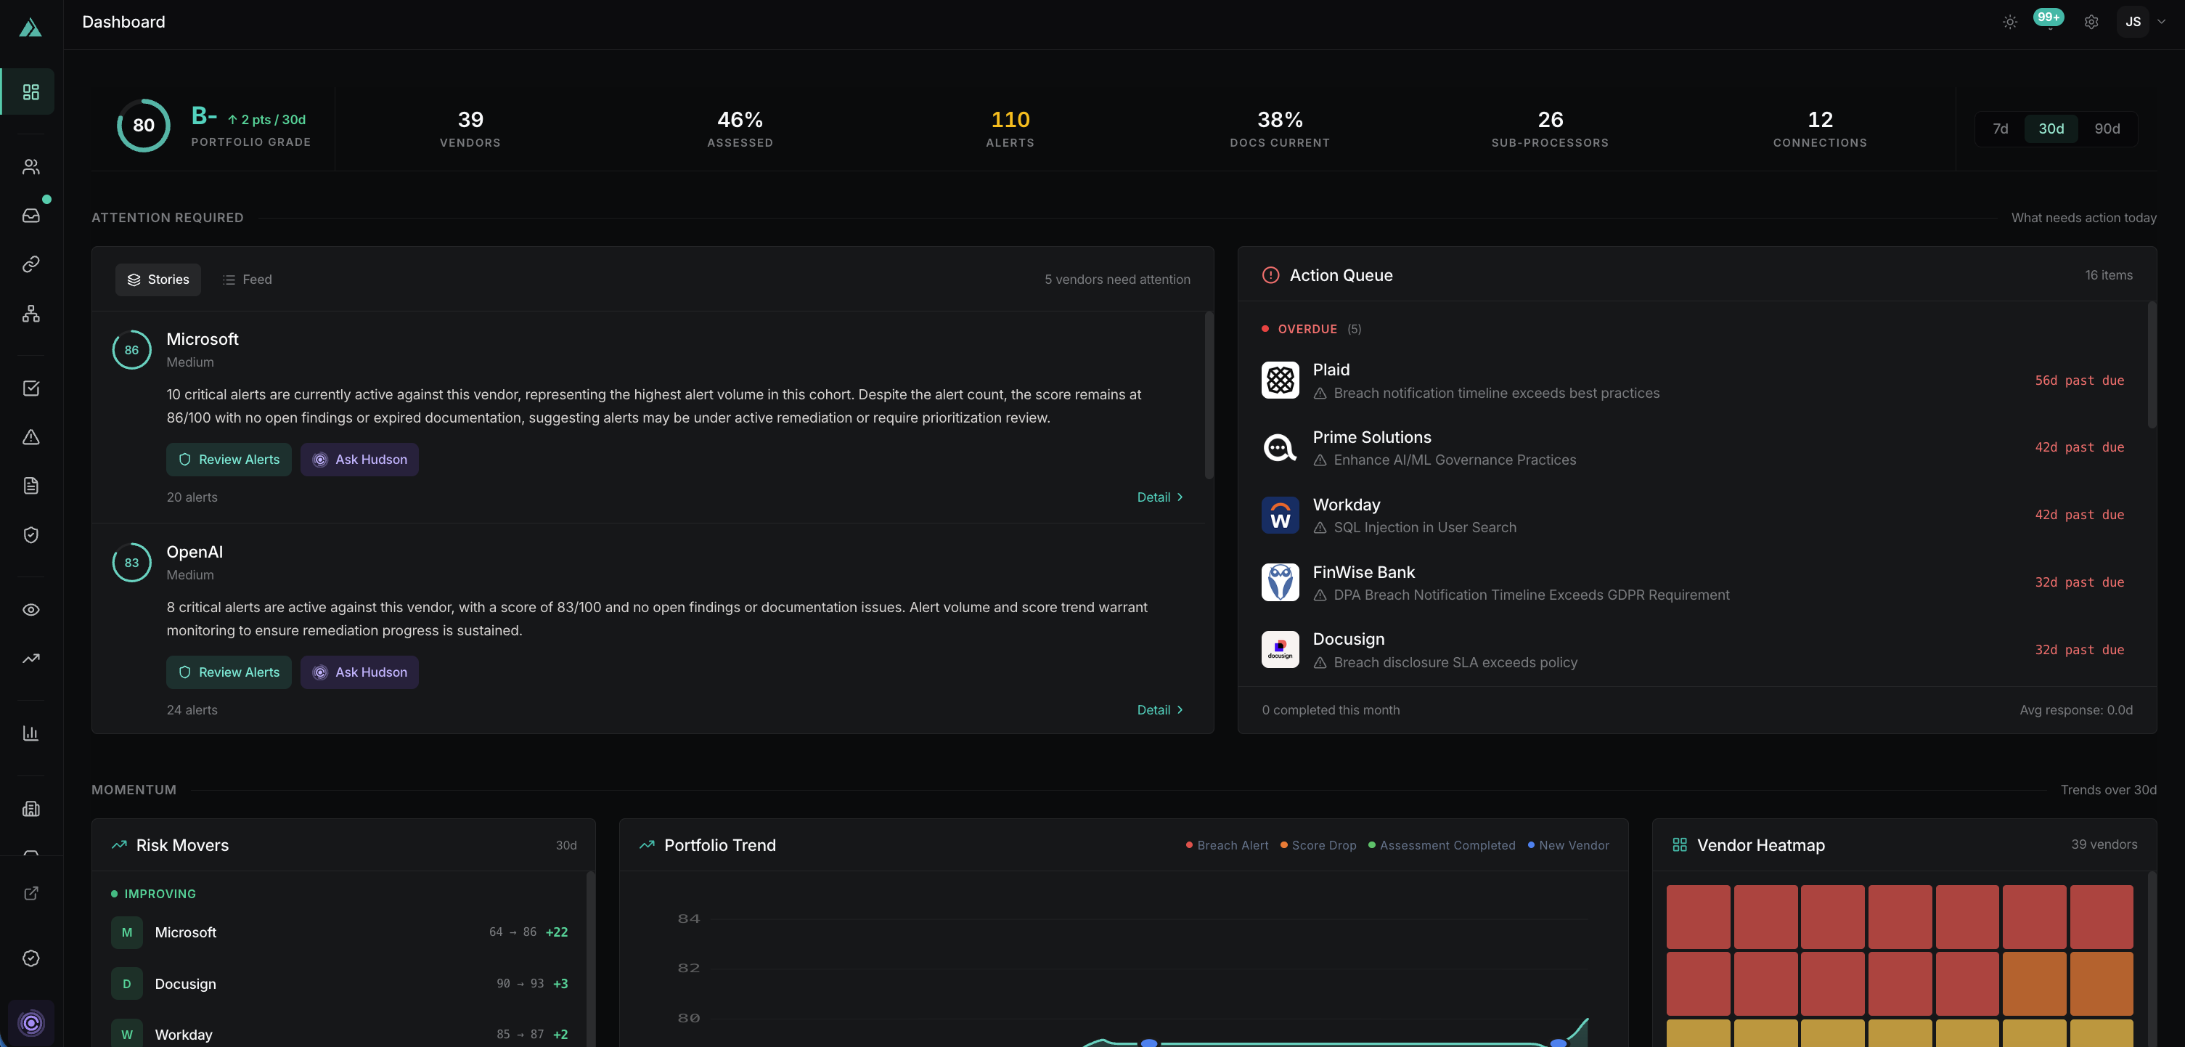
Task: Click the Workday logo in Action Queue
Action: pyautogui.click(x=1280, y=515)
